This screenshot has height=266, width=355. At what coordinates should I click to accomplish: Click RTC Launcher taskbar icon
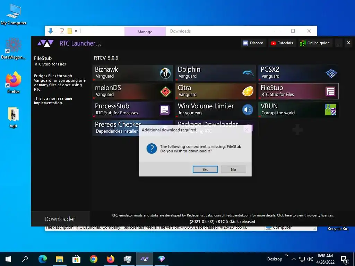tap(145, 259)
